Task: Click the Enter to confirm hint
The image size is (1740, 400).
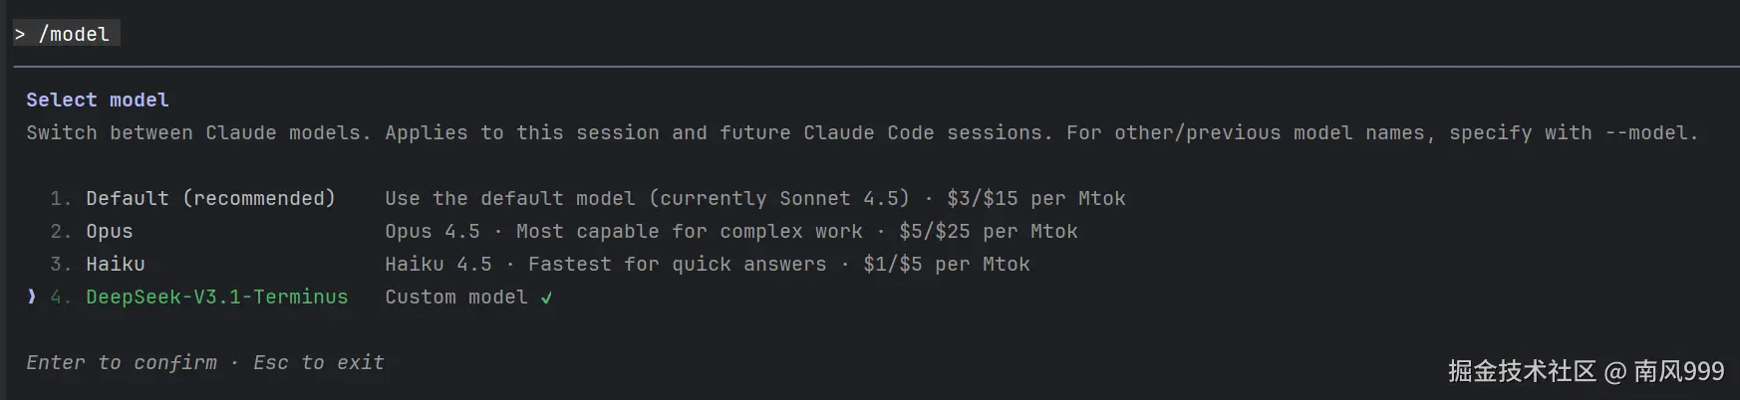Action: (x=121, y=362)
